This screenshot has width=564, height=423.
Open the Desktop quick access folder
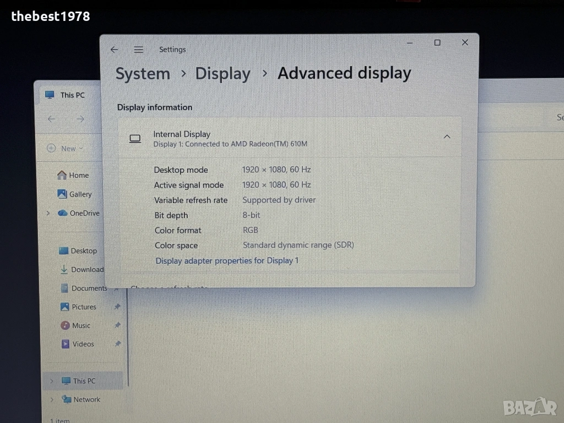click(x=83, y=251)
